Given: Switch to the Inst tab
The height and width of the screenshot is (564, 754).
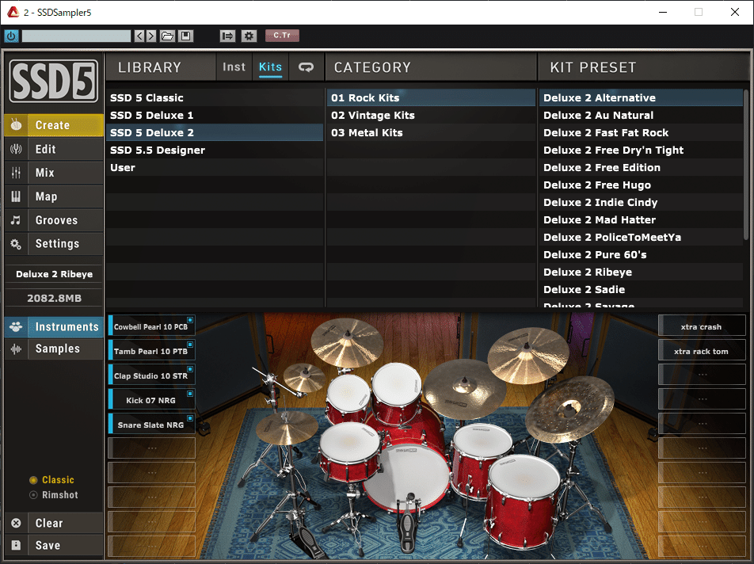Looking at the screenshot, I should pos(234,67).
